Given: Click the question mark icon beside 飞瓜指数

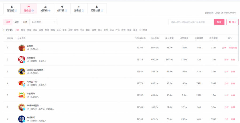Looking at the screenshot, I should [x=144, y=38].
